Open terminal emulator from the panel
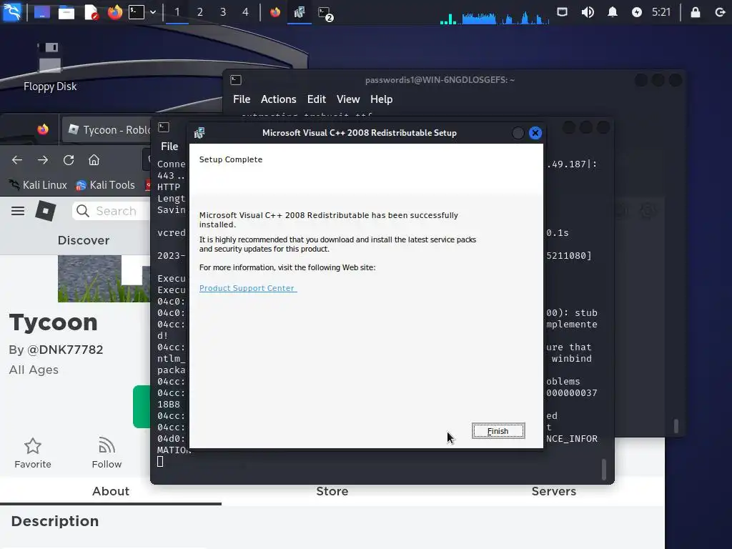732x549 pixels. [x=137, y=11]
